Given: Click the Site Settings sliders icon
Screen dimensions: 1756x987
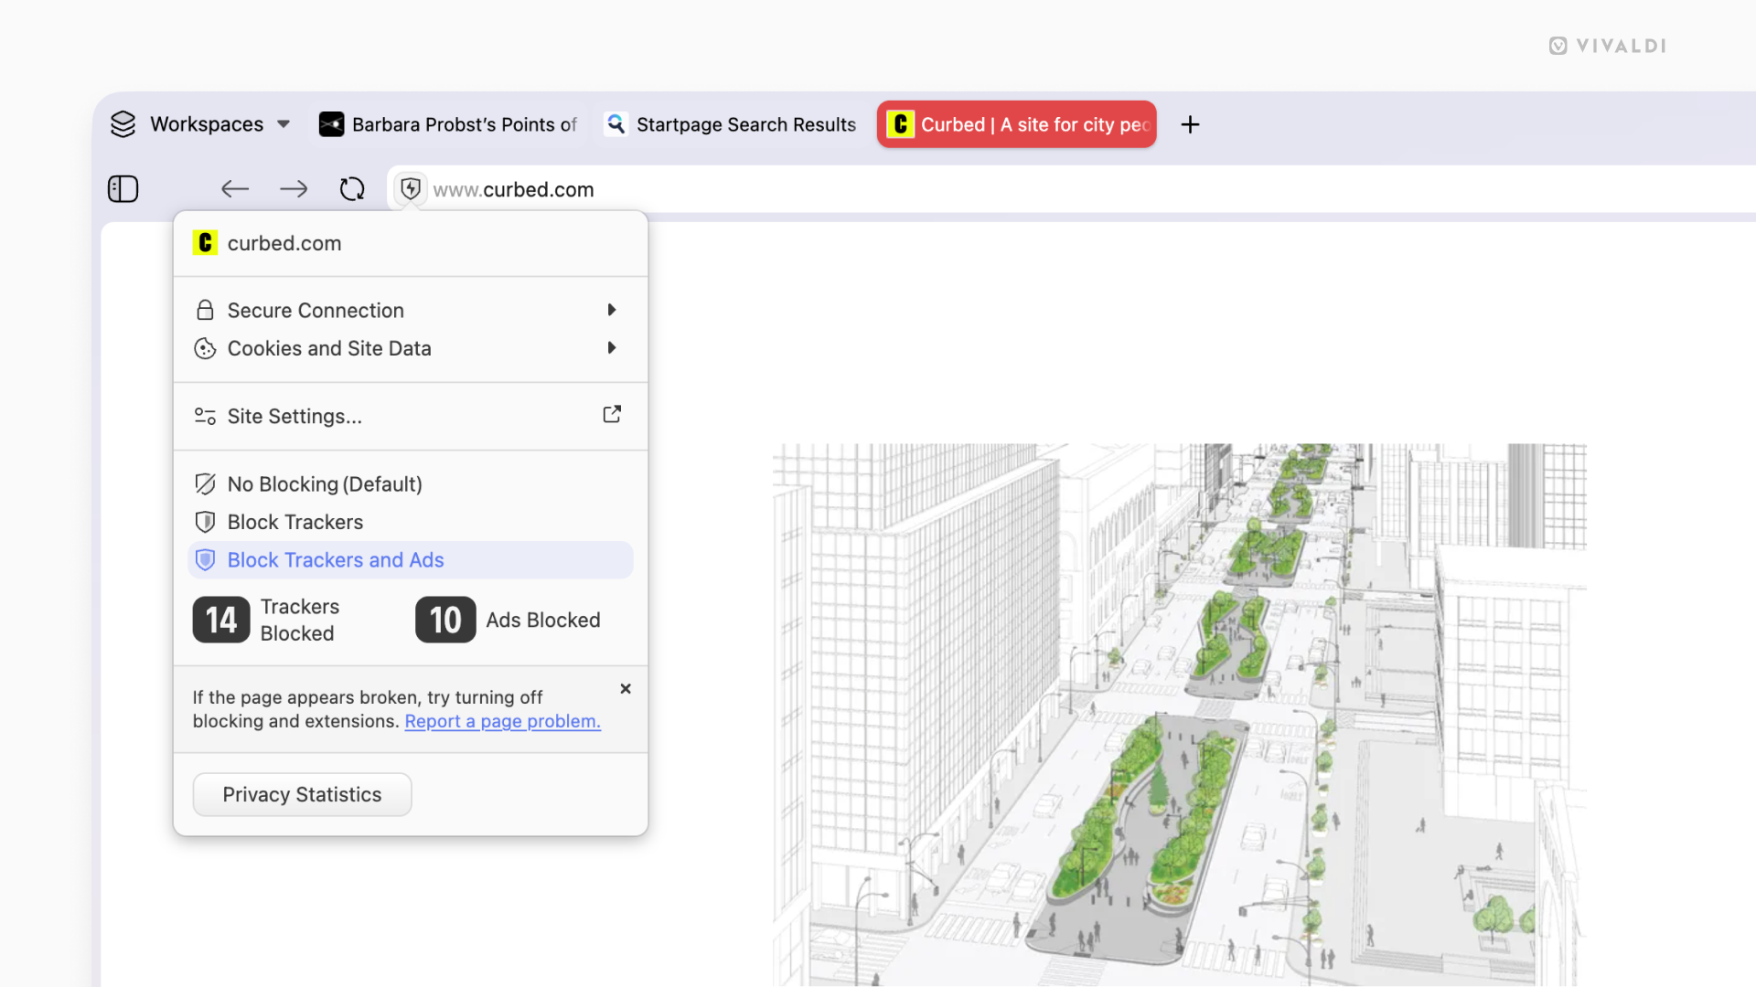Looking at the screenshot, I should [205, 416].
